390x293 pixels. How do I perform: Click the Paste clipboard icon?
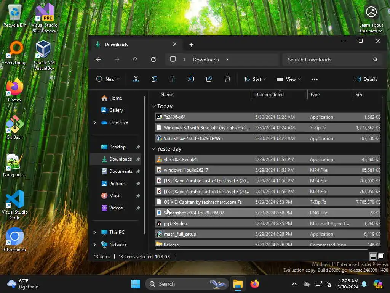coord(173,79)
